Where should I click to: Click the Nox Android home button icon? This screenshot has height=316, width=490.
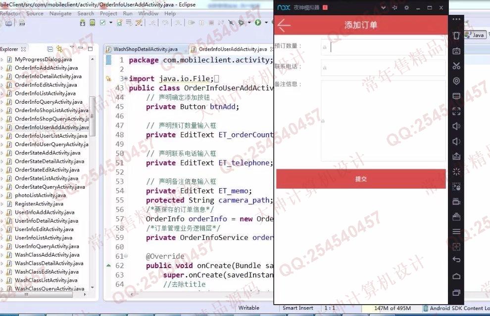pos(456,276)
